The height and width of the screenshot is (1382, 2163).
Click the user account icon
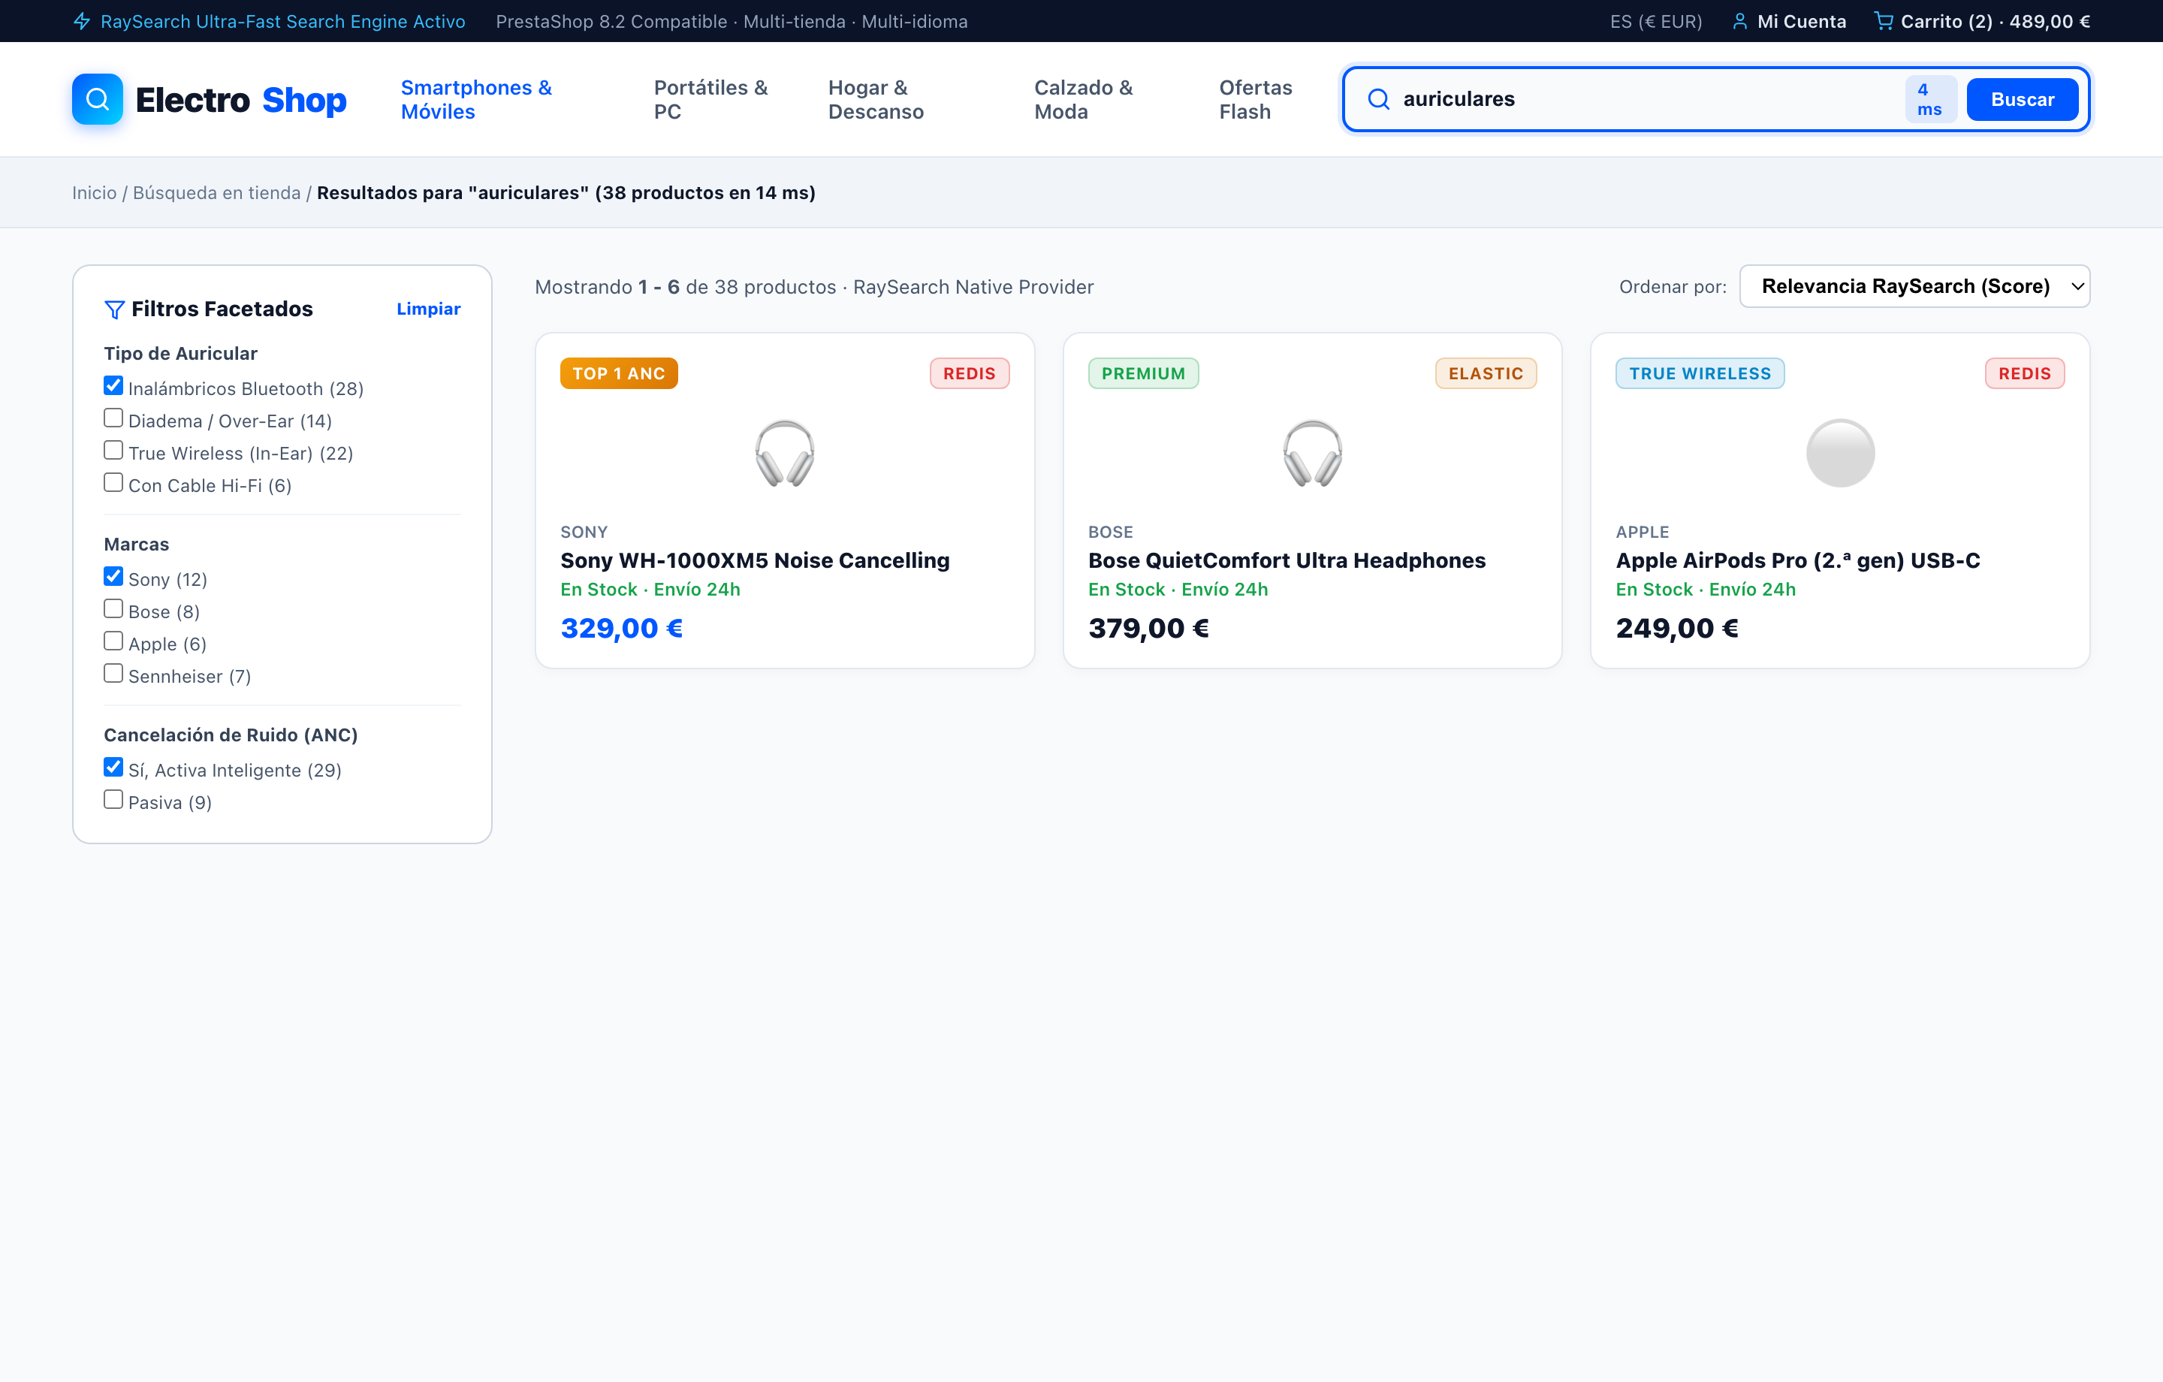tap(1740, 21)
